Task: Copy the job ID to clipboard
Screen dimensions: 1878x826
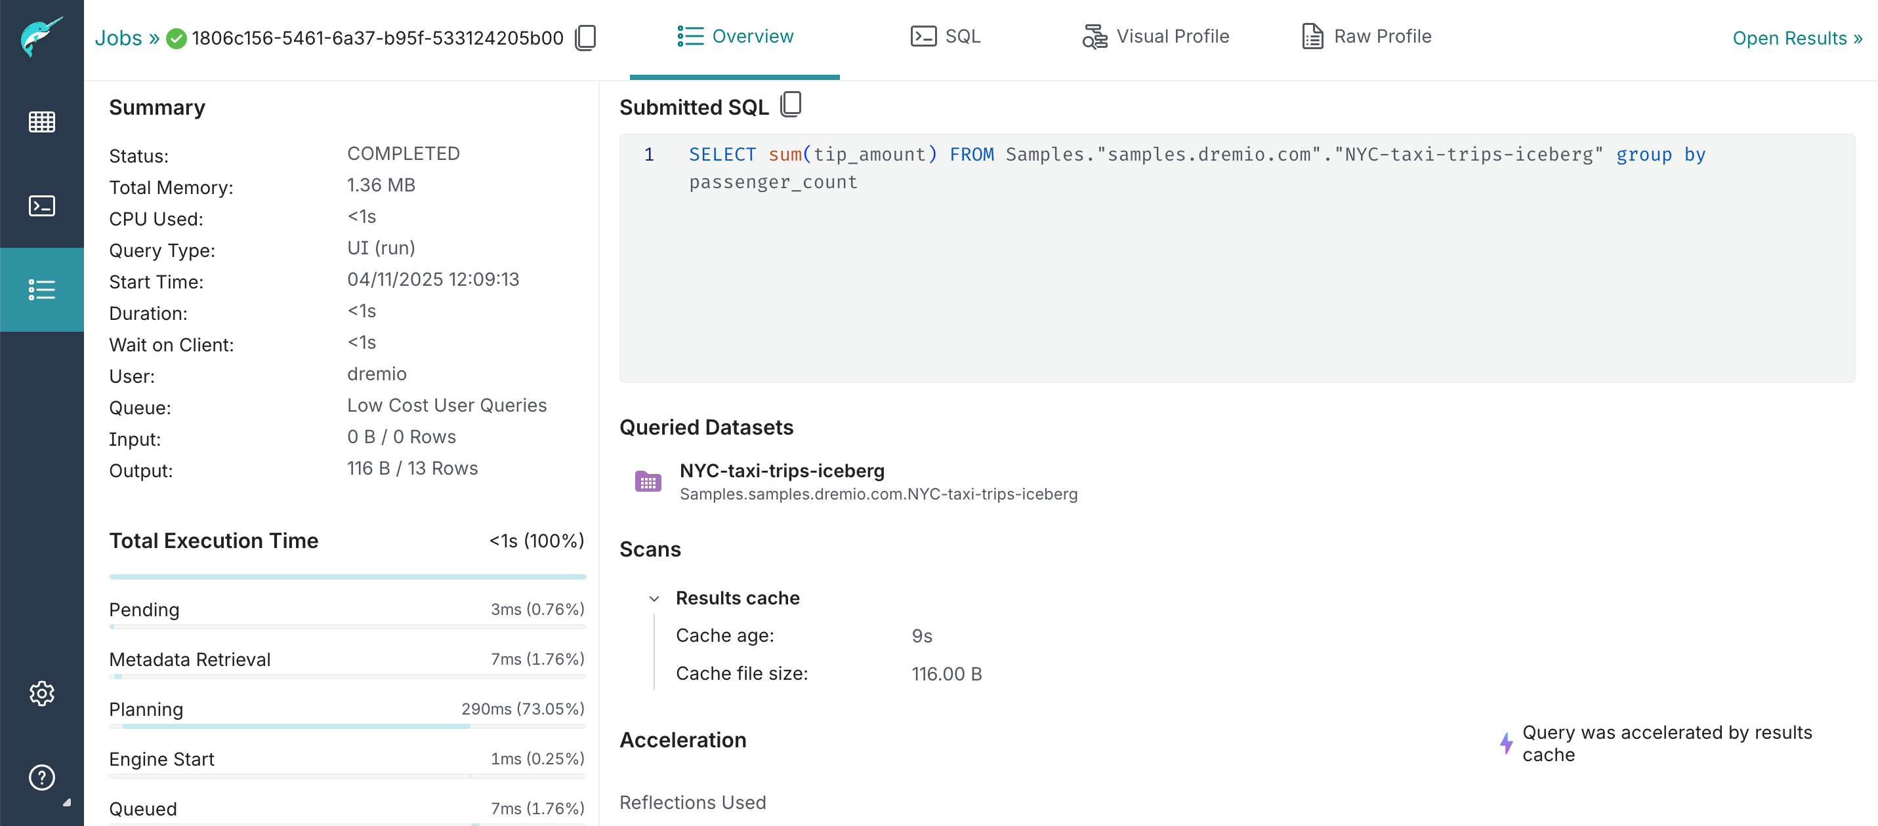Action: click(585, 38)
